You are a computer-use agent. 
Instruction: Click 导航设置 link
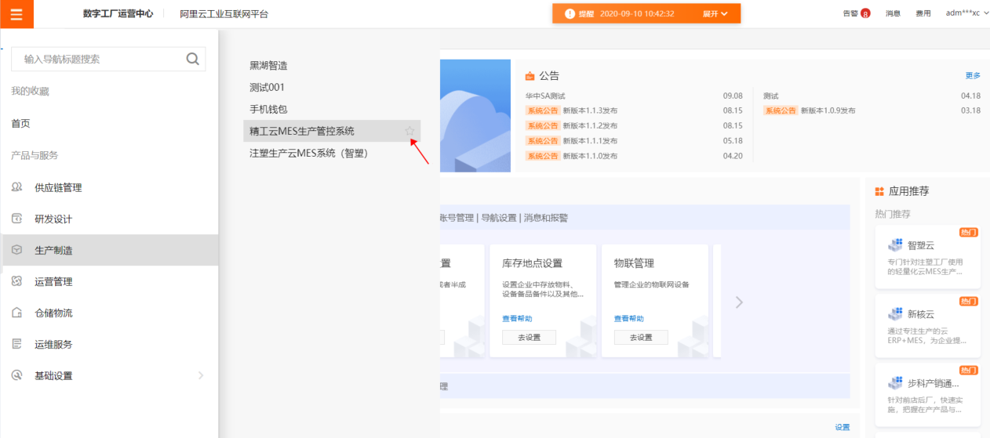(499, 218)
